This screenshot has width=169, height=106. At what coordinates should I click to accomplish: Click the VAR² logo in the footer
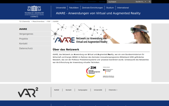(x=28, y=92)
